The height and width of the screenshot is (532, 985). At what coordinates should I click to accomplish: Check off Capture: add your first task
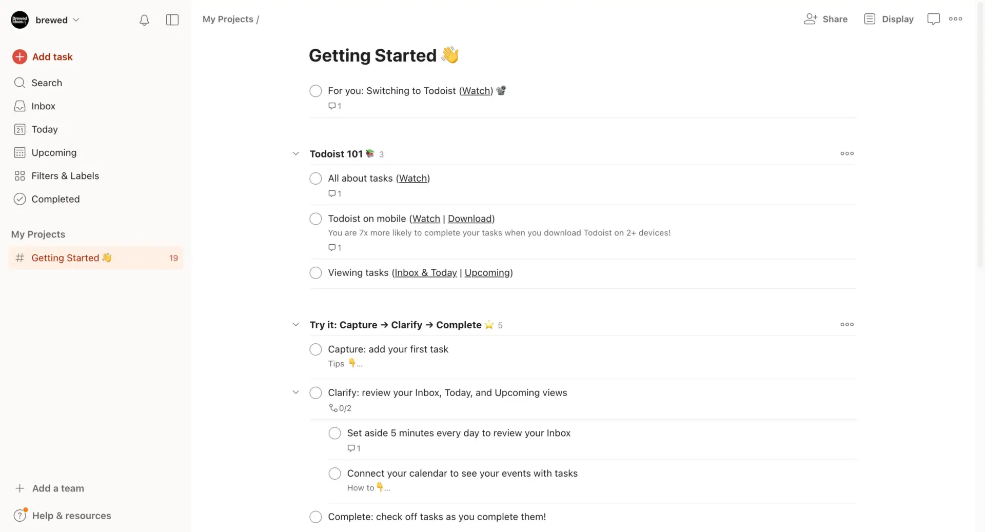click(316, 349)
